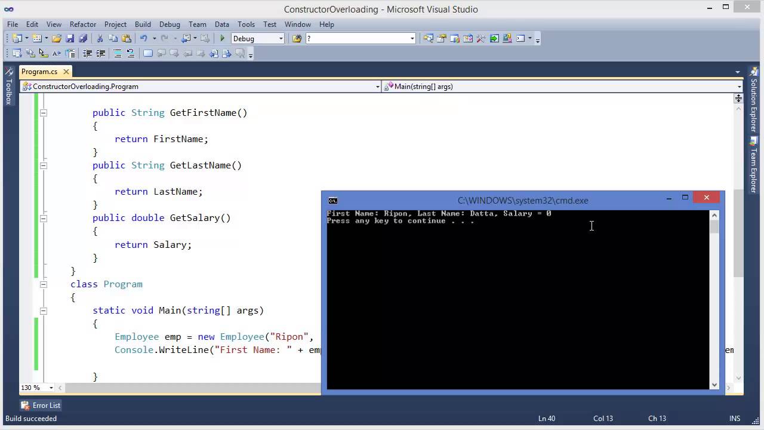The height and width of the screenshot is (430, 764).
Task: Open the Tools menu
Action: click(x=246, y=24)
